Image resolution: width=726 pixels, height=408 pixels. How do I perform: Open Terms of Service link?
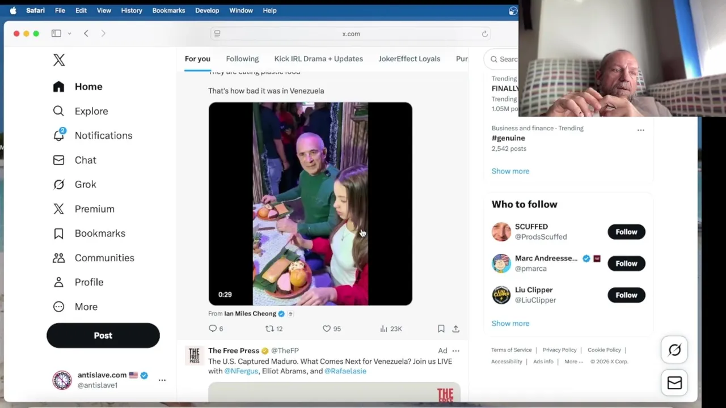[512, 350]
